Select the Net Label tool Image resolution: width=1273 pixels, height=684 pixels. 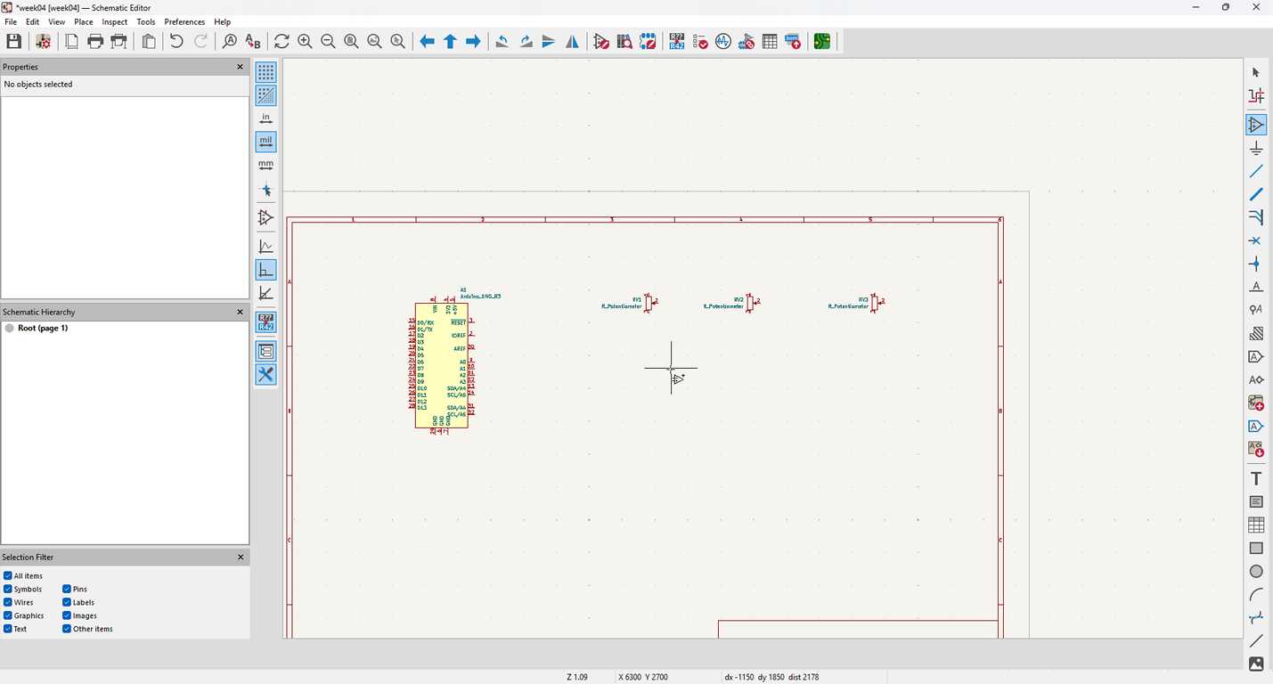click(1256, 287)
